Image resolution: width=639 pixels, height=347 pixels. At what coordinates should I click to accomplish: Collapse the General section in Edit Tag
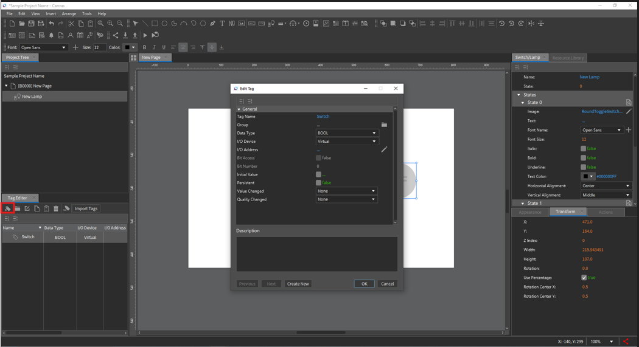(x=239, y=109)
